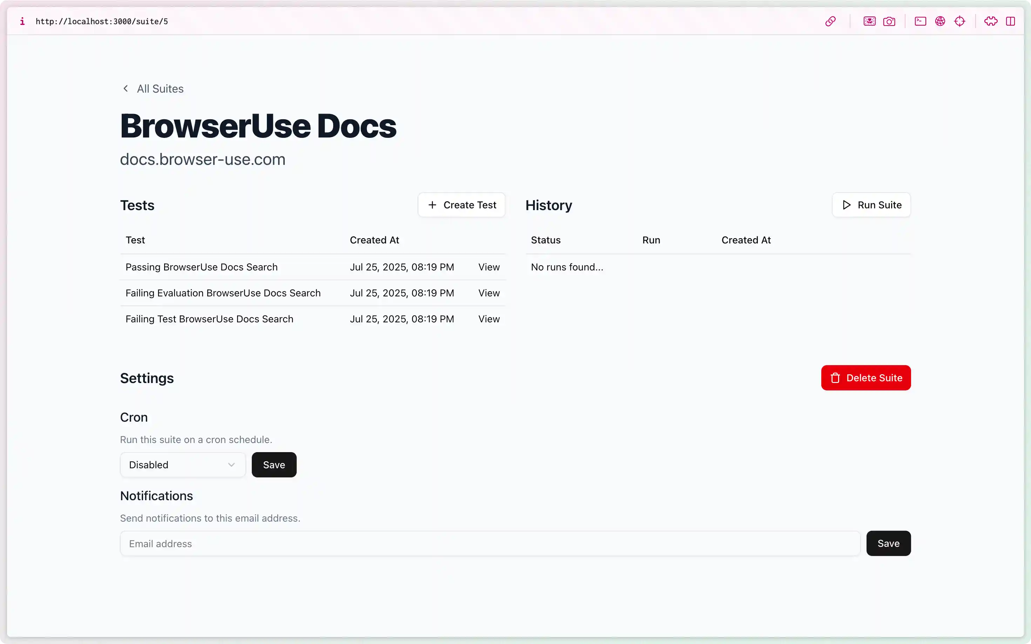The image size is (1031, 644).
Task: View the Failing Test BrowserUse Docs Search
Action: (488, 319)
